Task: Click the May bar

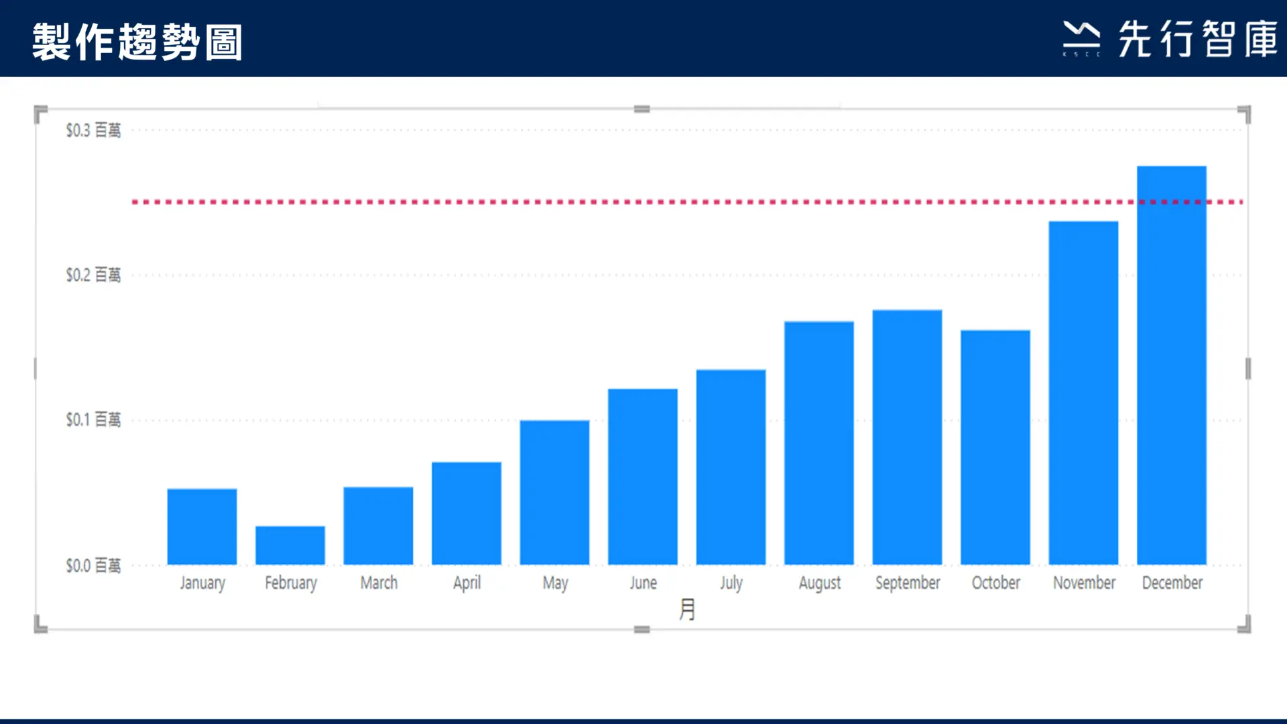Action: click(x=554, y=493)
